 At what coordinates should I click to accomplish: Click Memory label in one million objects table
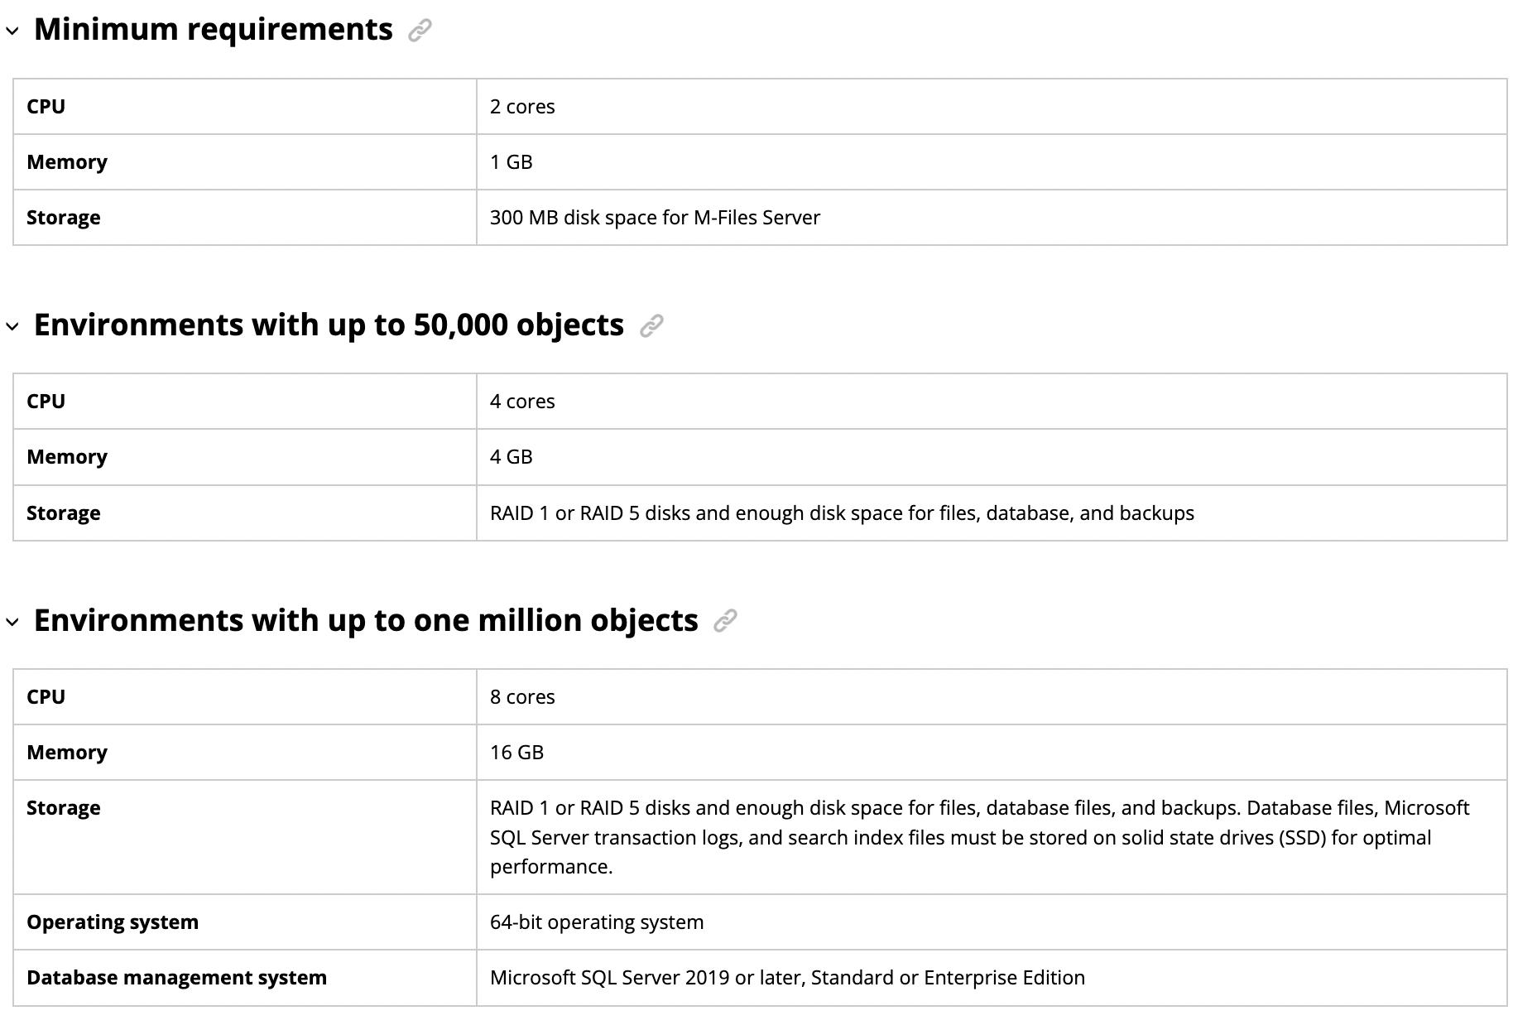pyautogui.click(x=67, y=753)
